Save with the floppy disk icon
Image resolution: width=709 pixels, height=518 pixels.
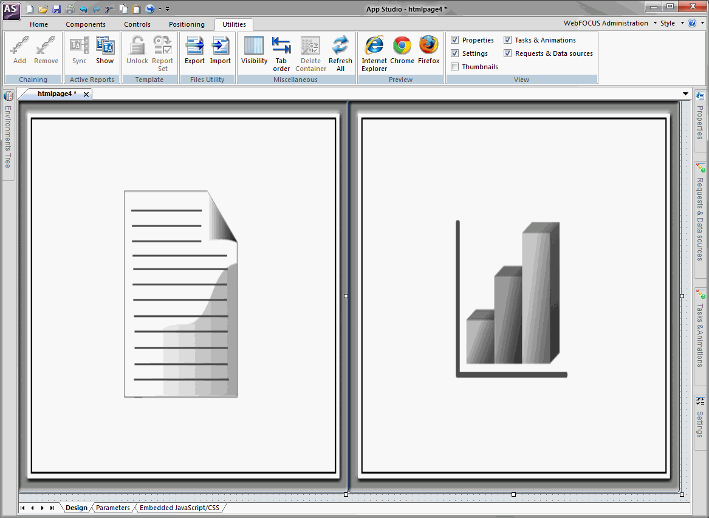(57, 9)
